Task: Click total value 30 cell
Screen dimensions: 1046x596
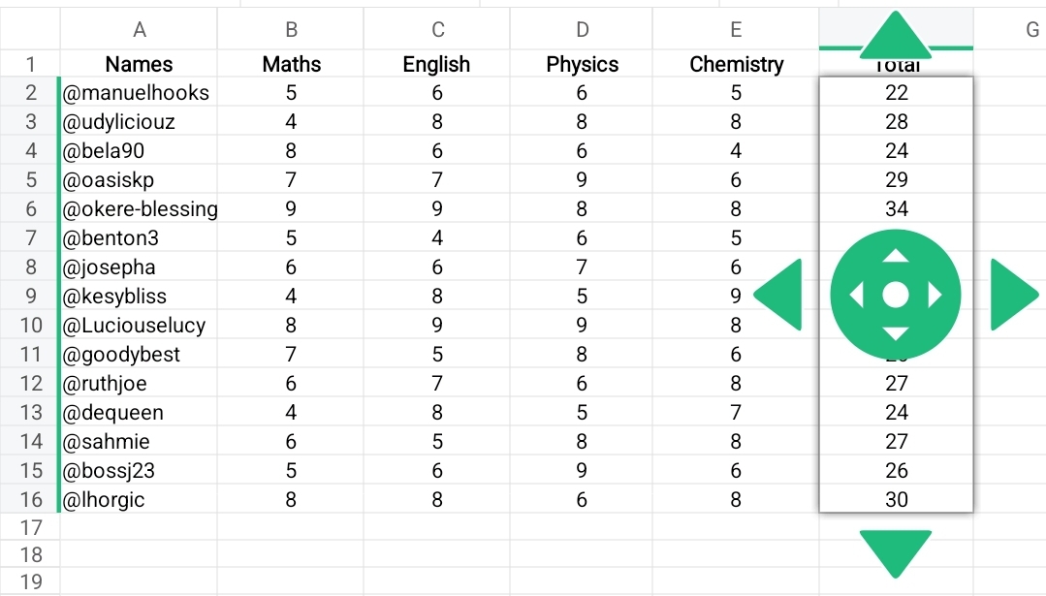Action: (x=897, y=500)
